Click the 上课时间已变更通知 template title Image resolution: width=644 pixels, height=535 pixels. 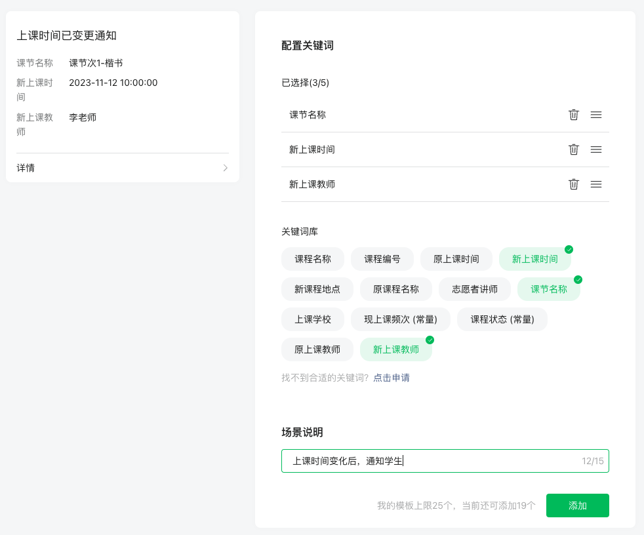pyautogui.click(x=66, y=35)
